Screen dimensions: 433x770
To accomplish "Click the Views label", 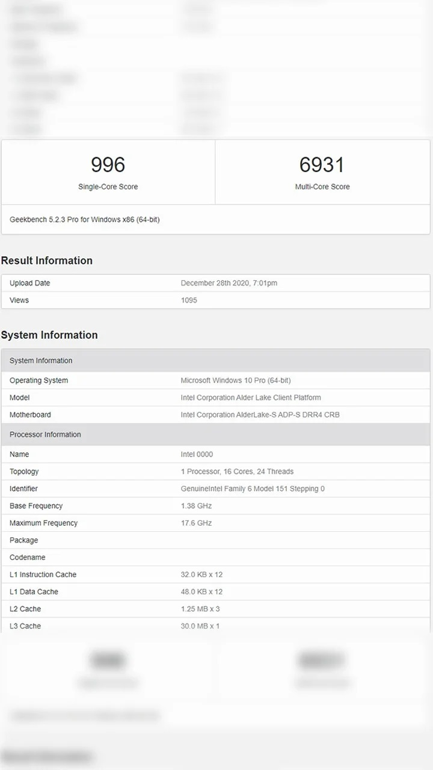I will 19,300.
